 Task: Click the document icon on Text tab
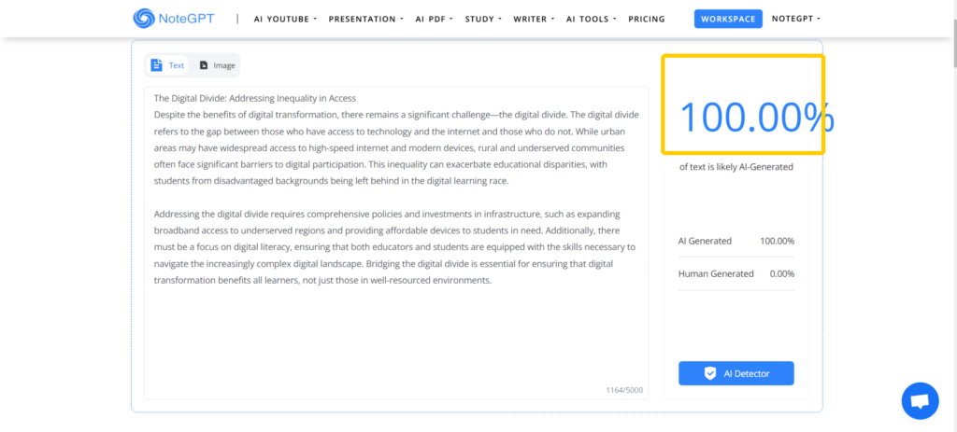pyautogui.click(x=157, y=65)
